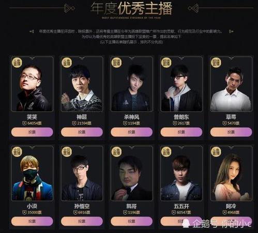Click the gold badge on 五五开's card

166,152
